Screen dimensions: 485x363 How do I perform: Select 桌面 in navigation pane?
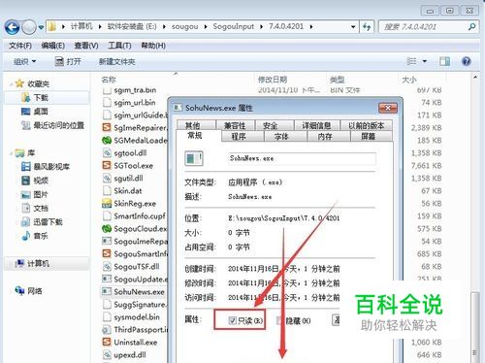pos(41,112)
